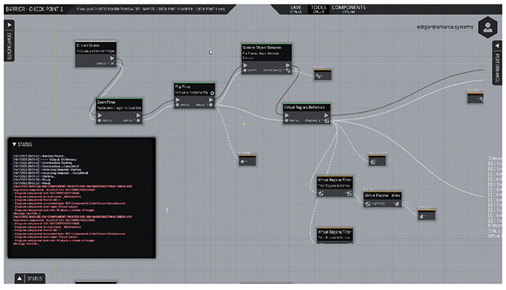
Task: Click the upper Virtual Regions Filter output port
Action: tap(348, 194)
